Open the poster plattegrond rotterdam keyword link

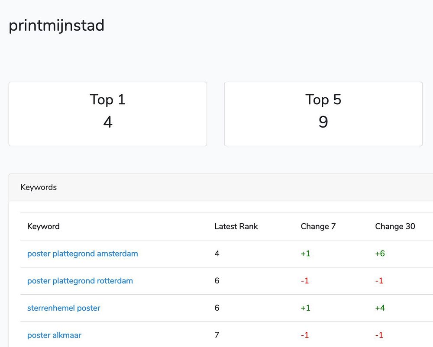tap(80, 281)
